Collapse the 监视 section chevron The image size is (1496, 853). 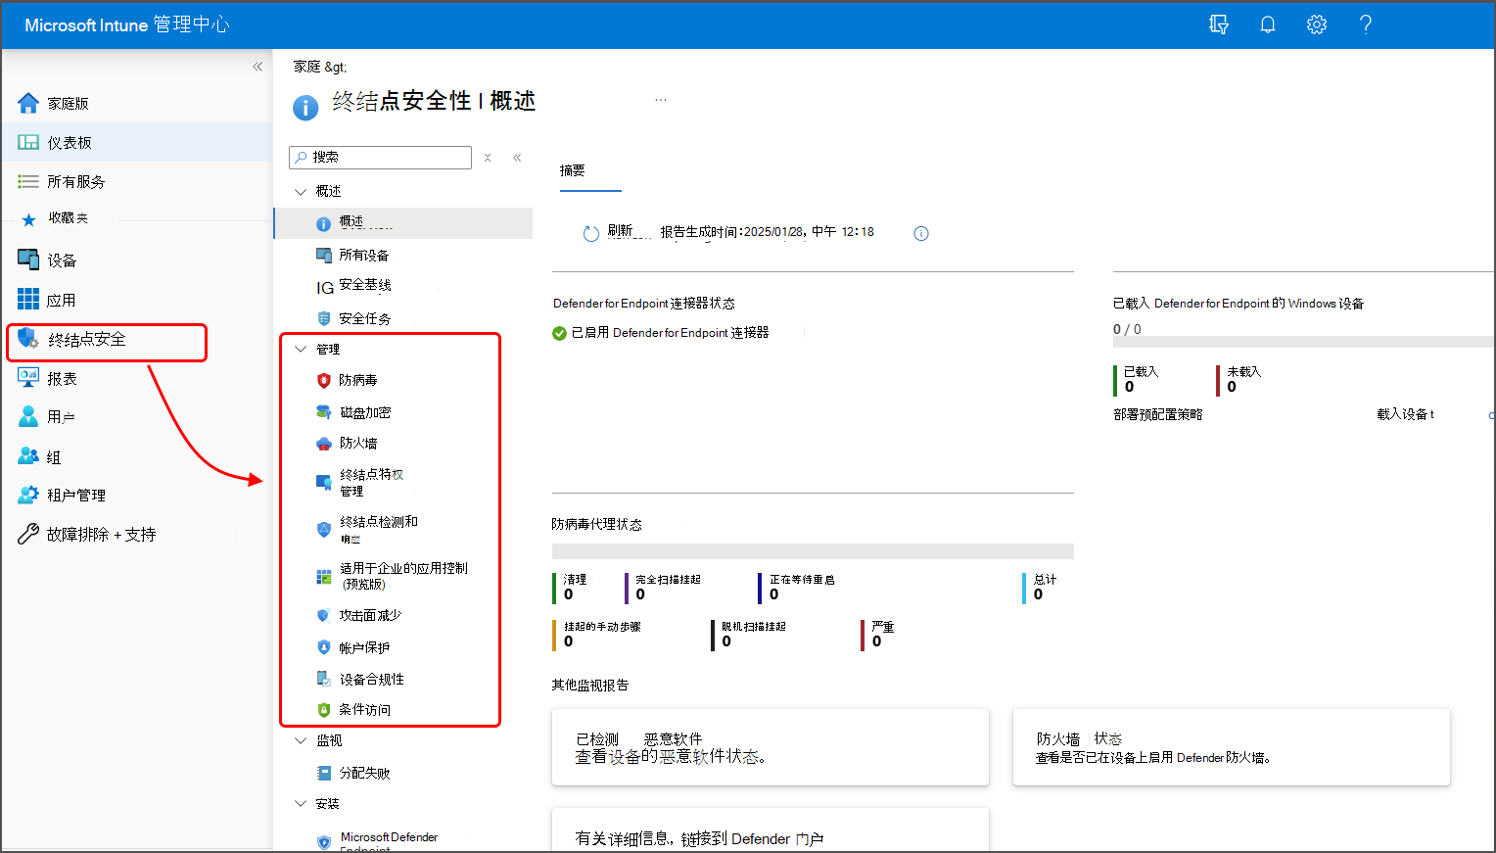(301, 741)
